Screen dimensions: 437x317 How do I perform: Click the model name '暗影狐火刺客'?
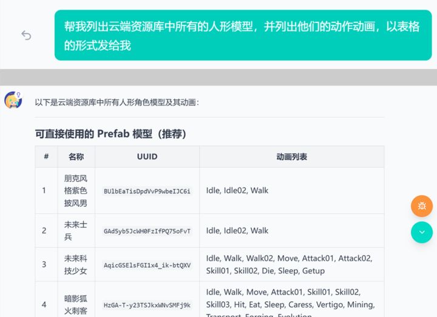[x=75, y=304]
